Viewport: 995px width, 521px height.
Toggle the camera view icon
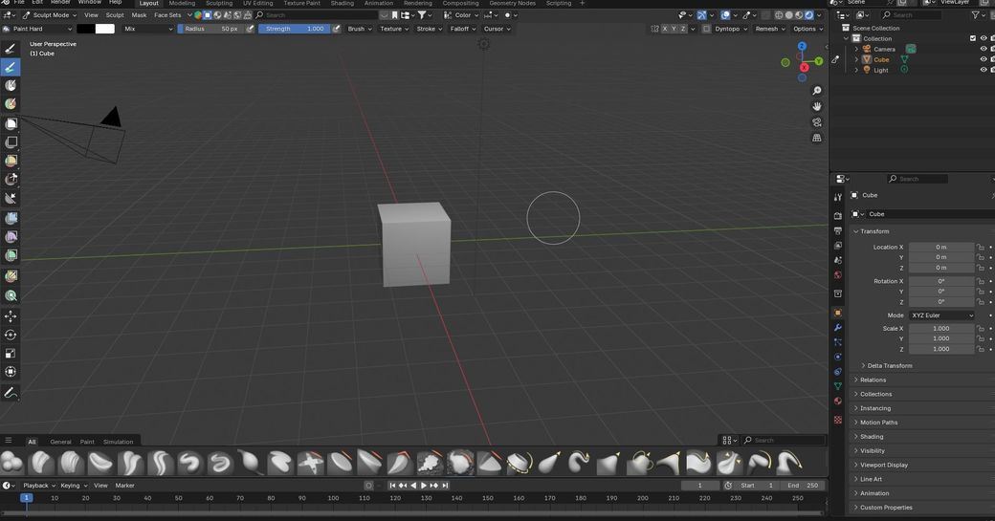(817, 122)
